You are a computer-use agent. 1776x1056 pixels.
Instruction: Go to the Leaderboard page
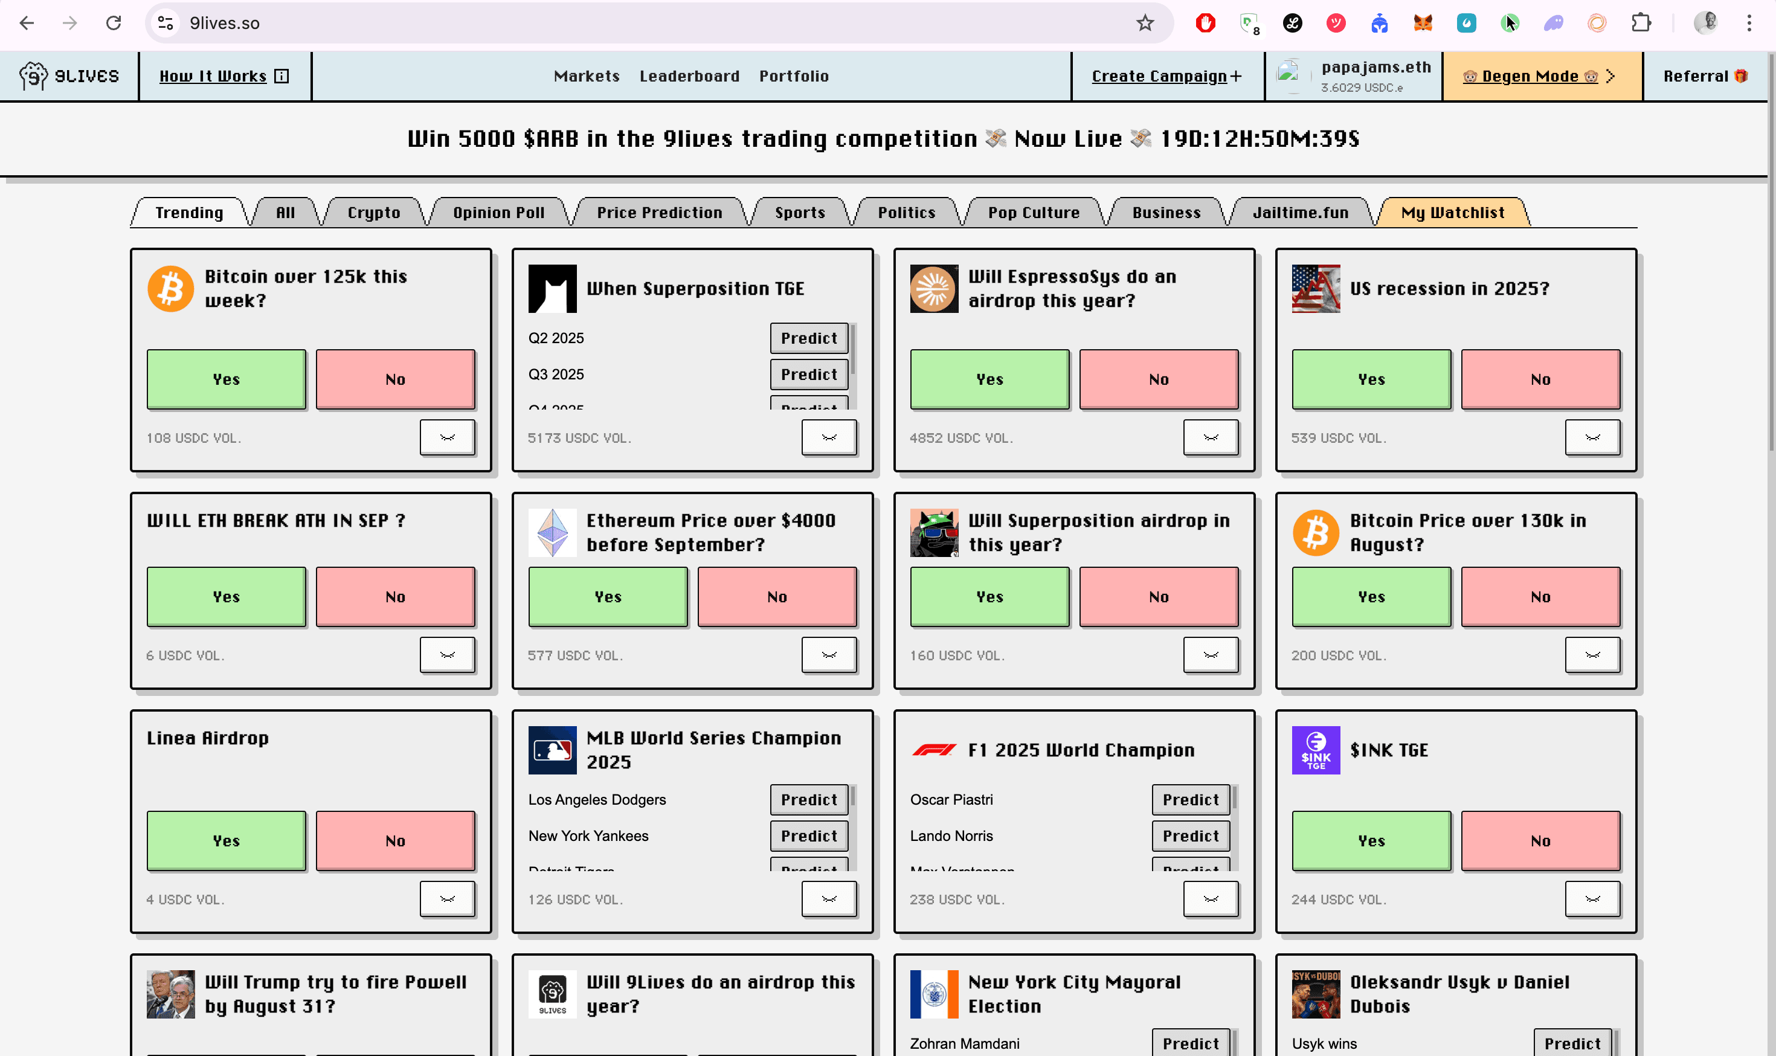pos(689,76)
